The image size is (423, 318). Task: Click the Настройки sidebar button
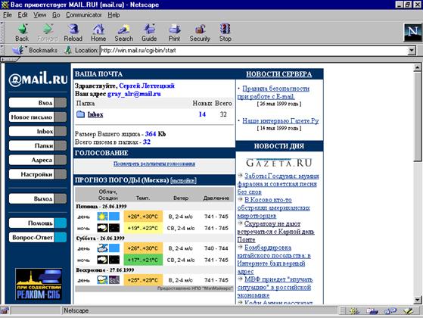[38, 174]
